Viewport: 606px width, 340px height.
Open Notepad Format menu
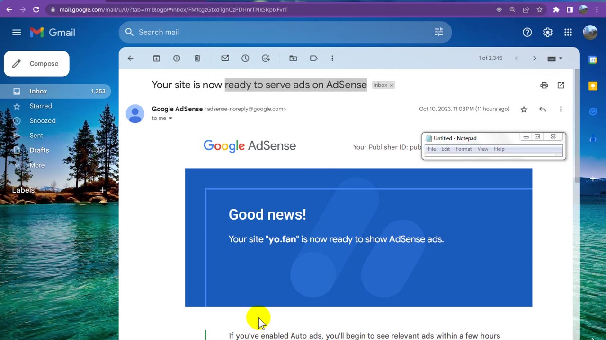[x=463, y=149]
